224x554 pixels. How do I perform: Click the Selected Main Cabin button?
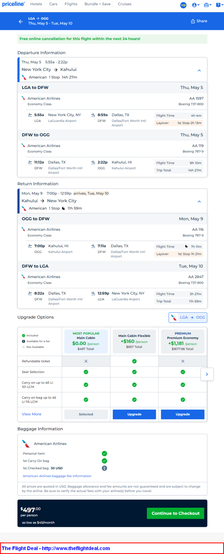pos(86,414)
